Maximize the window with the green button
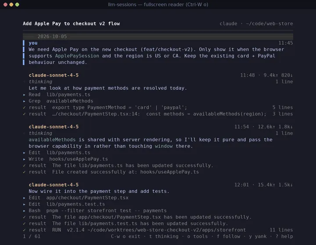 (x=17, y=4)
